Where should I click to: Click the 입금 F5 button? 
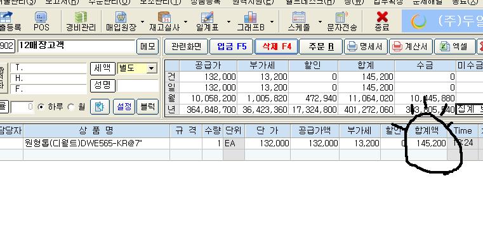pos(232,47)
